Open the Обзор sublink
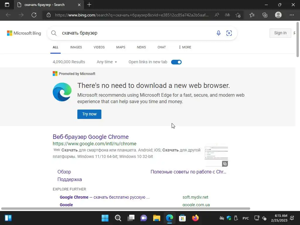The height and width of the screenshot is (225, 300). [64, 172]
